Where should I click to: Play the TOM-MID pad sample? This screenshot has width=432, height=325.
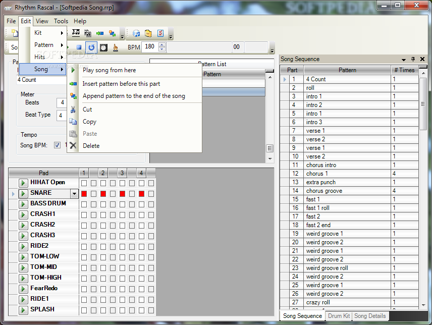pos(23,267)
